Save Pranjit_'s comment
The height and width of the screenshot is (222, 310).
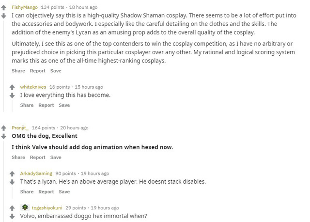pos(56,158)
